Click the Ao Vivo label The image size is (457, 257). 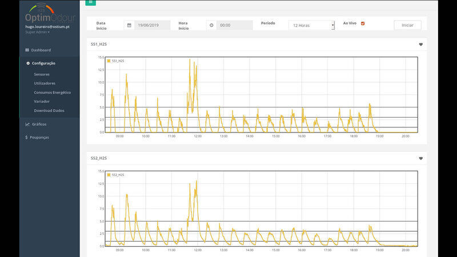350,23
